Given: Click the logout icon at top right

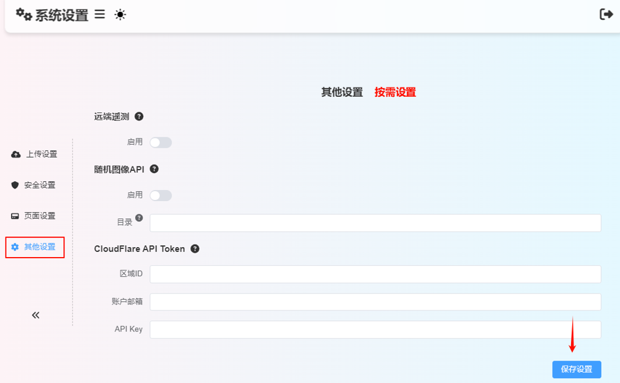Looking at the screenshot, I should (x=606, y=14).
